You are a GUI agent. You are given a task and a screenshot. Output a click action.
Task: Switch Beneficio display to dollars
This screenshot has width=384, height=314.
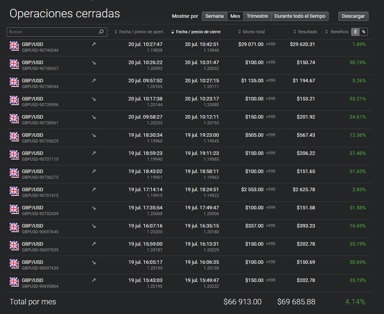[355, 32]
